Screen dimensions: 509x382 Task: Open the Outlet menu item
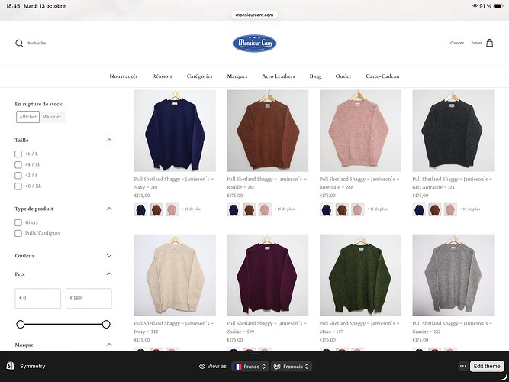click(343, 76)
